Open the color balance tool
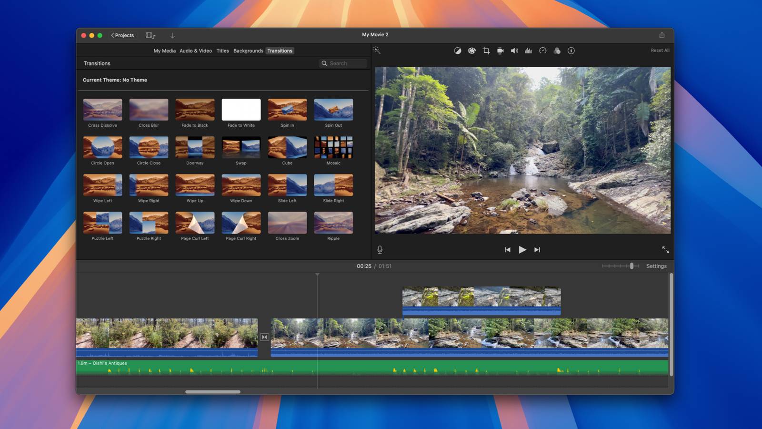 click(457, 51)
